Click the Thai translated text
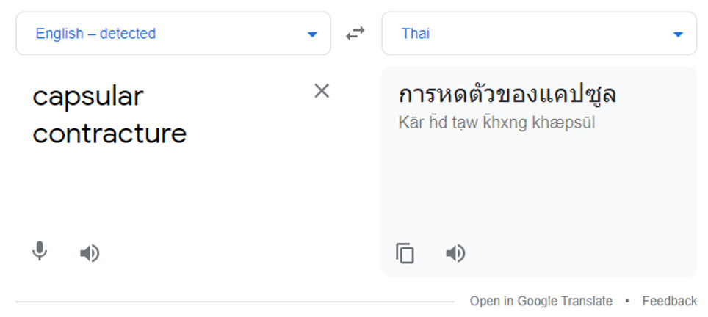This screenshot has width=708, height=317. pyautogui.click(x=507, y=94)
